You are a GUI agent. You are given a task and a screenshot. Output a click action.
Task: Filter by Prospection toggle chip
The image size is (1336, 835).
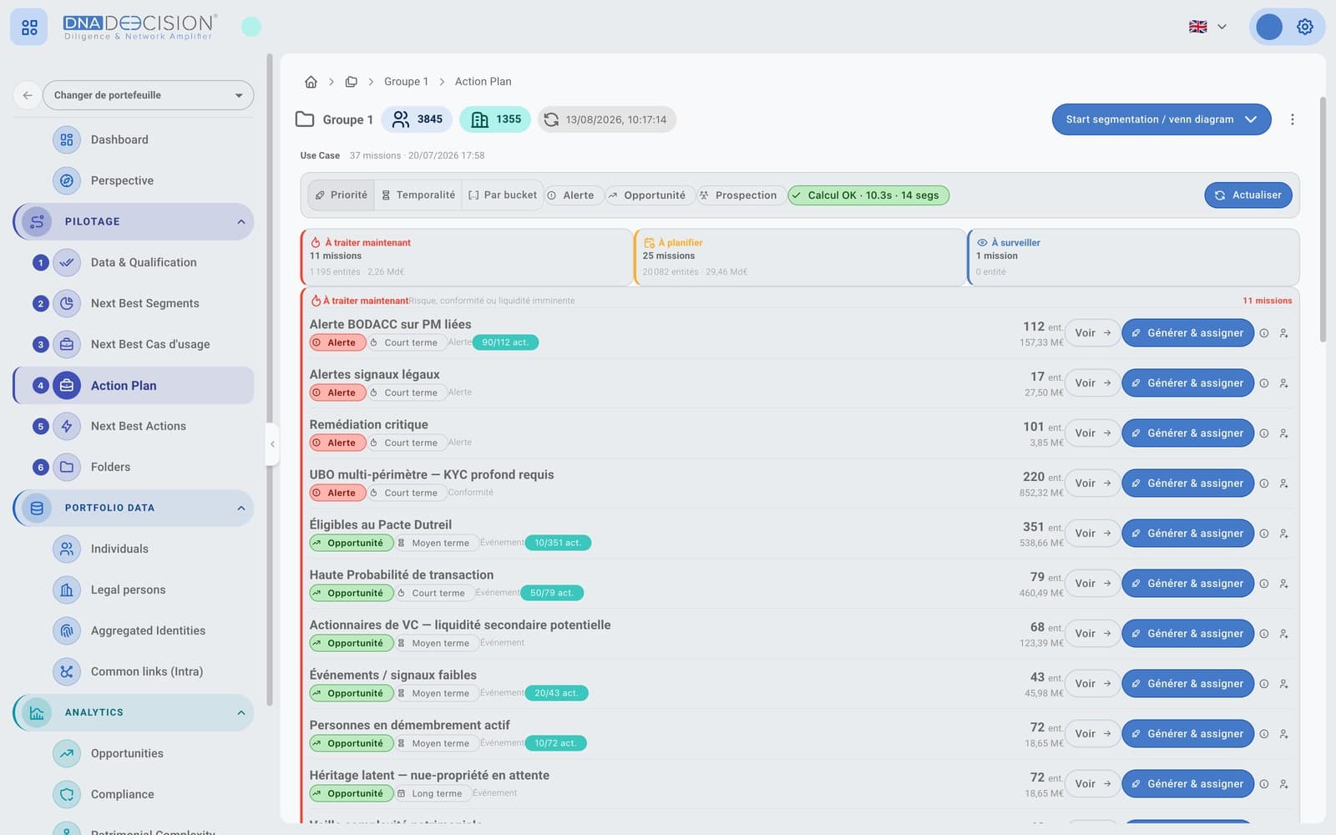tap(740, 195)
